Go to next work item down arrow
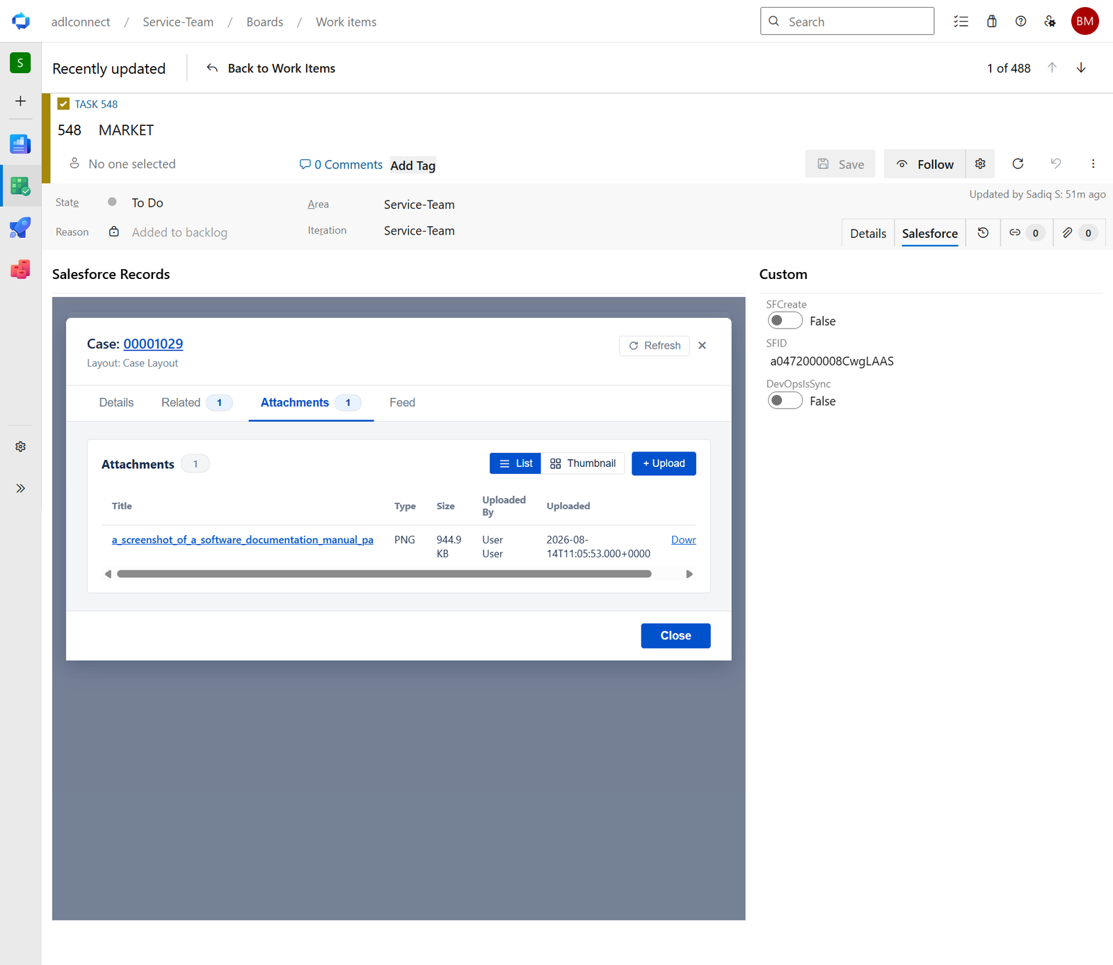 click(x=1081, y=67)
